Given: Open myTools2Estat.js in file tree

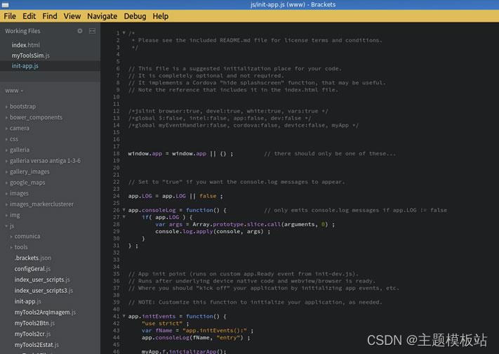Looking at the screenshot, I should pyautogui.click(x=36, y=345).
